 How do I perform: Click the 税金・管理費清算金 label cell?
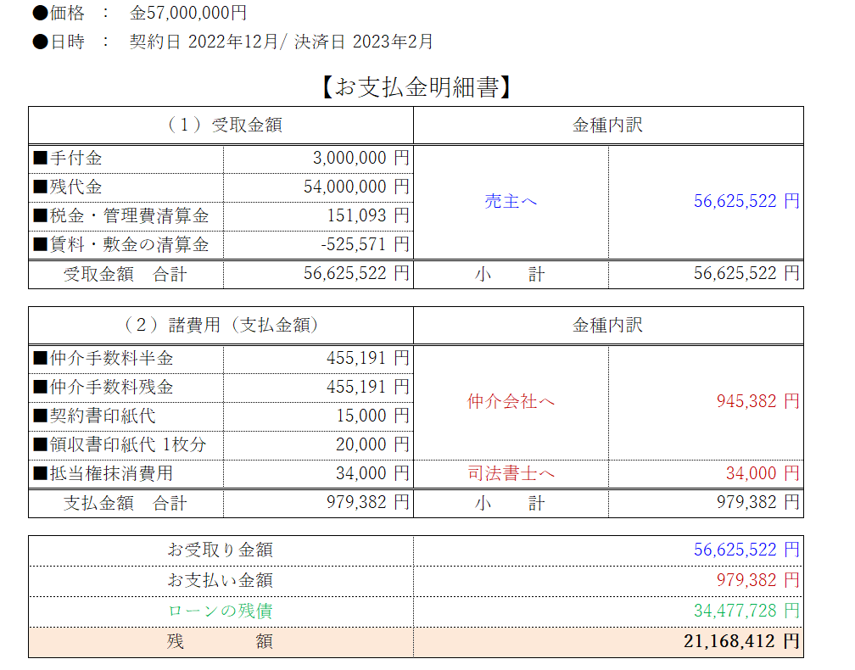pos(126,216)
